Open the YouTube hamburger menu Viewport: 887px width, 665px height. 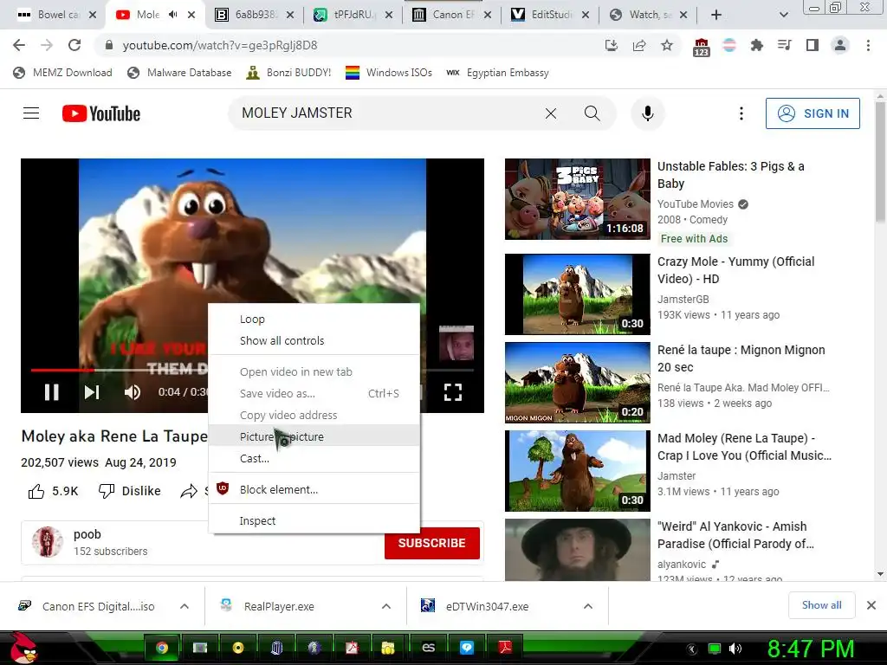pyautogui.click(x=31, y=113)
